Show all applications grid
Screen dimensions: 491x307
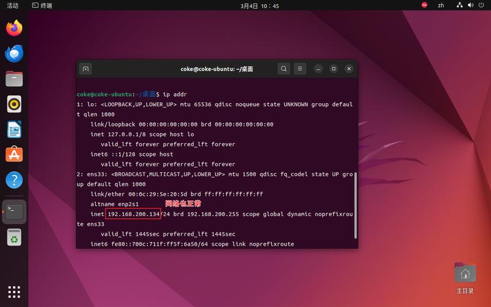(x=14, y=292)
